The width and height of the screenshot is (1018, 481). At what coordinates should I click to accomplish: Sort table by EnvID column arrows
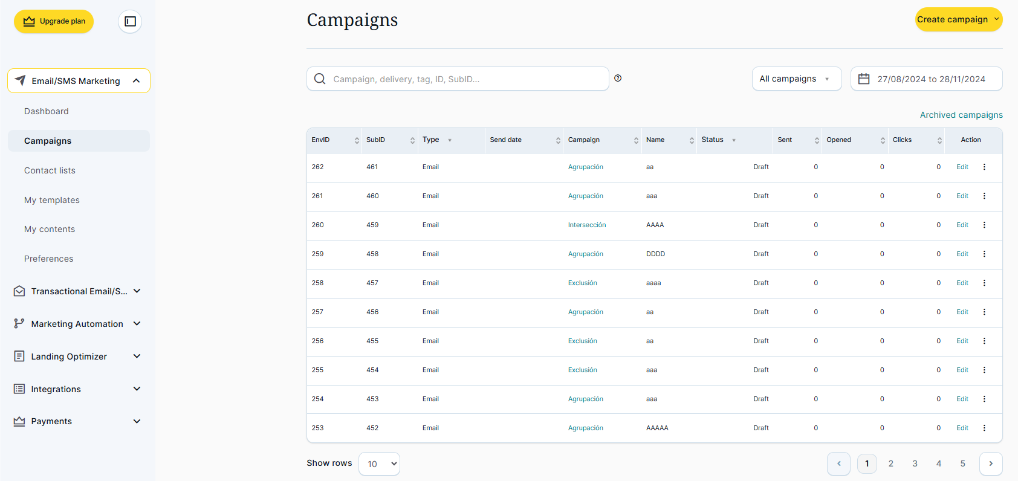pyautogui.click(x=357, y=140)
